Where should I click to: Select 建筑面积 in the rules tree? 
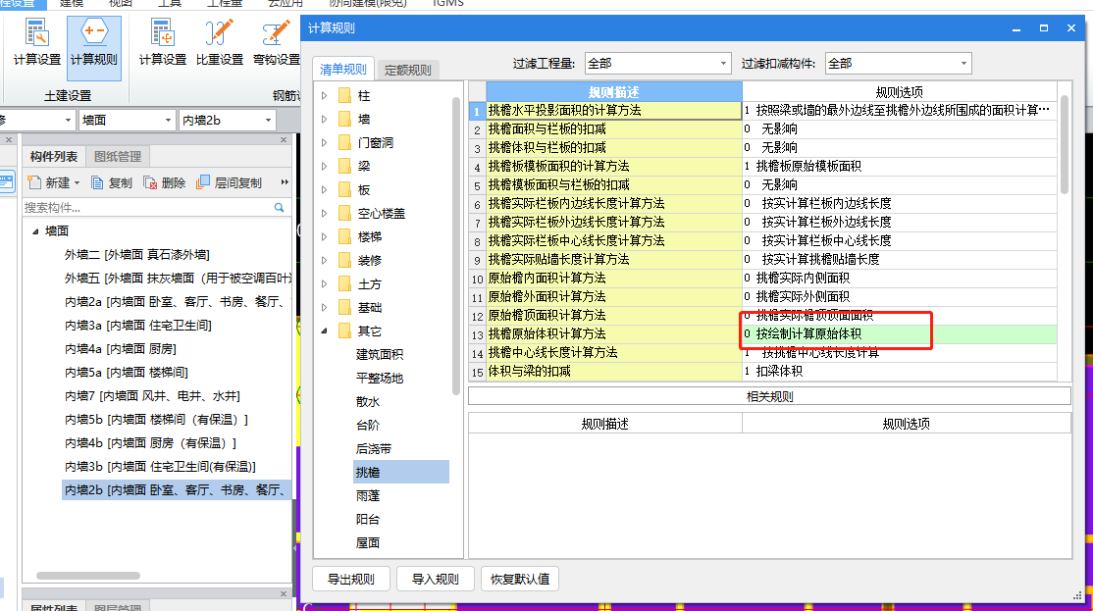379,355
